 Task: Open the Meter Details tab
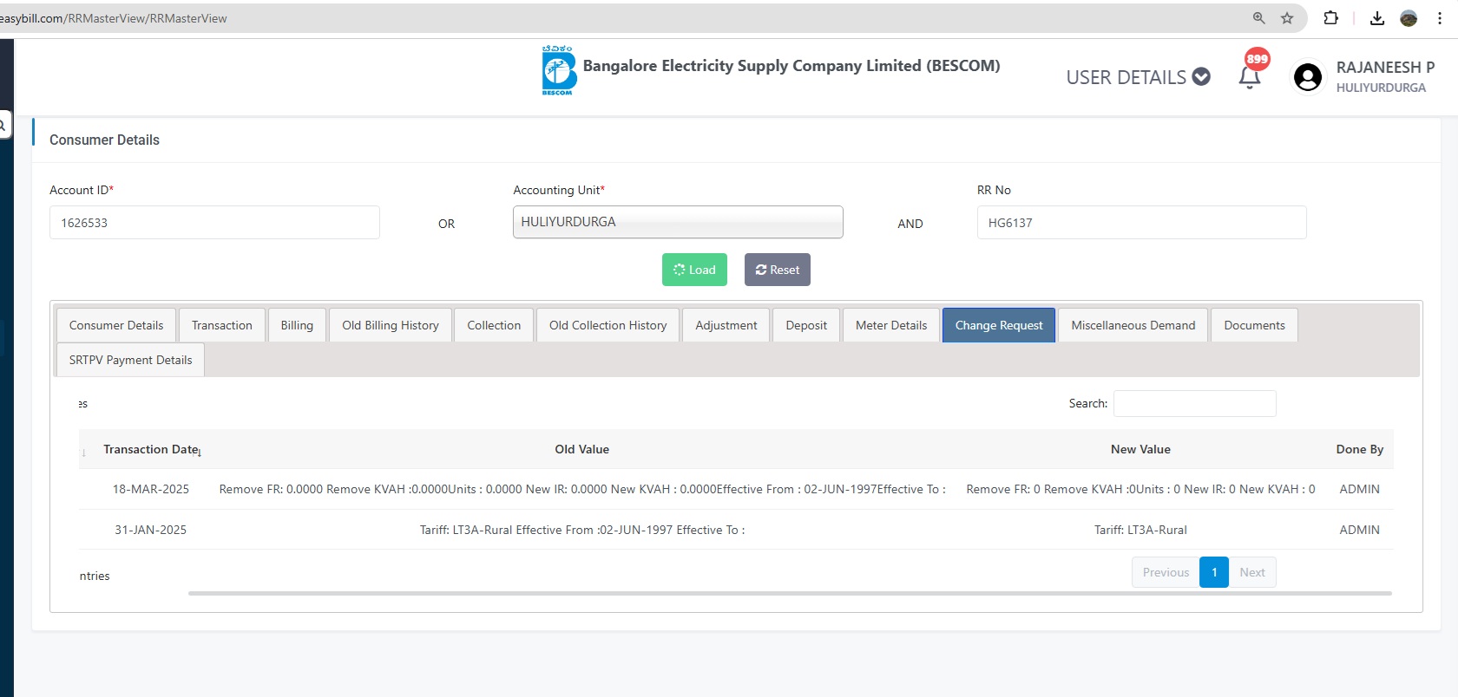tap(891, 325)
